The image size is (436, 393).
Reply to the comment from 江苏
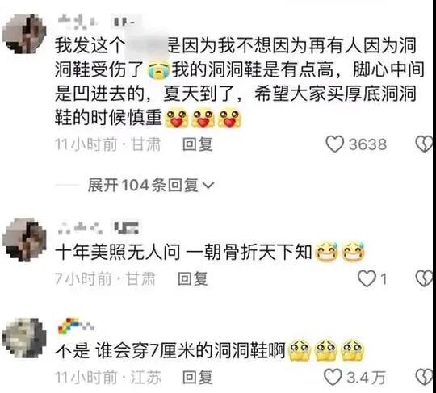pos(198,378)
